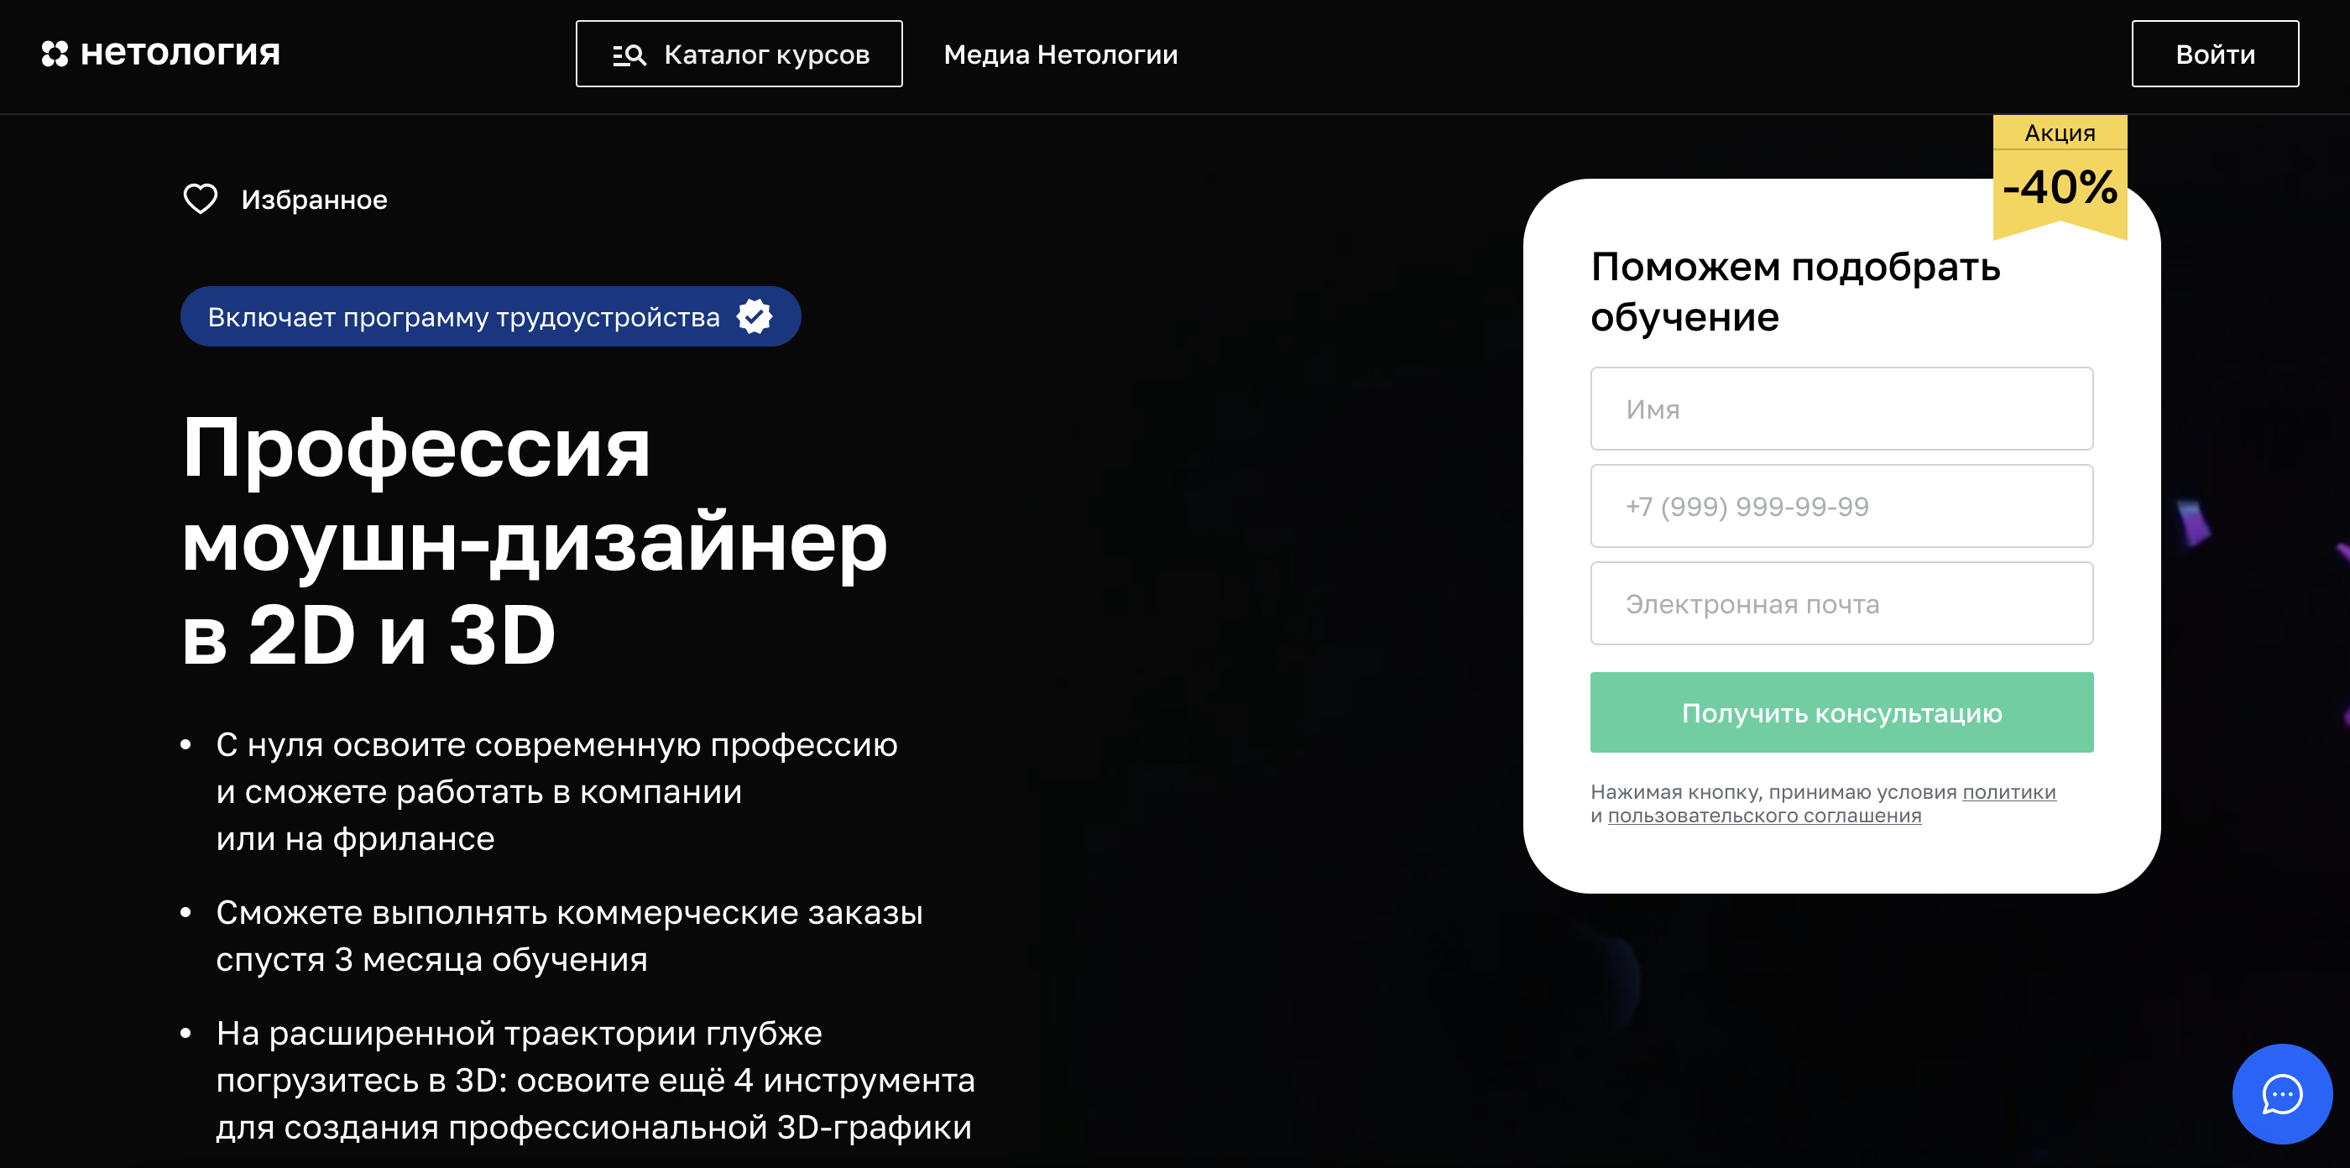
Task: Click the catalog search icon
Action: coord(629,55)
